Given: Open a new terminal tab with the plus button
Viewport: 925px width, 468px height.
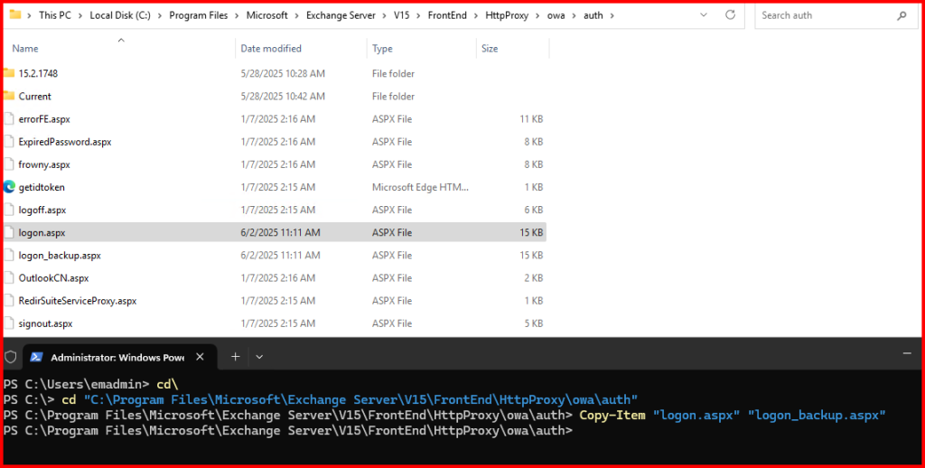Looking at the screenshot, I should [x=235, y=357].
